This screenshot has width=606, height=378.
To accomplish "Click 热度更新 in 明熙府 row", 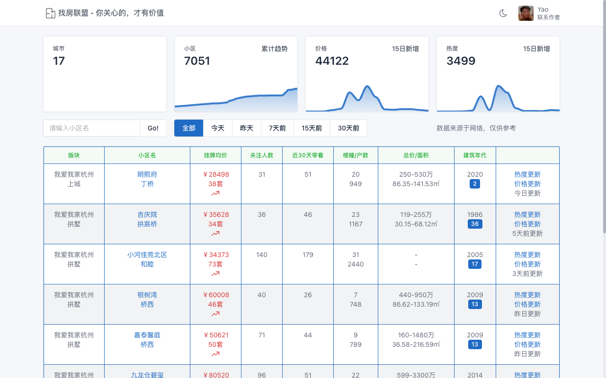I will pos(527,174).
